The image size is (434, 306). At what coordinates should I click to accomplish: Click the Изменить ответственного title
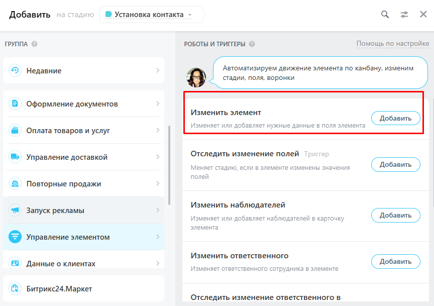240,256
